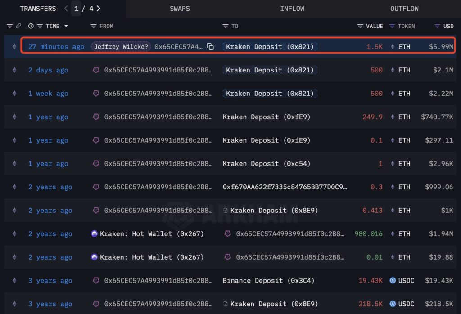
Task: Go to next transfers page
Action: point(99,9)
